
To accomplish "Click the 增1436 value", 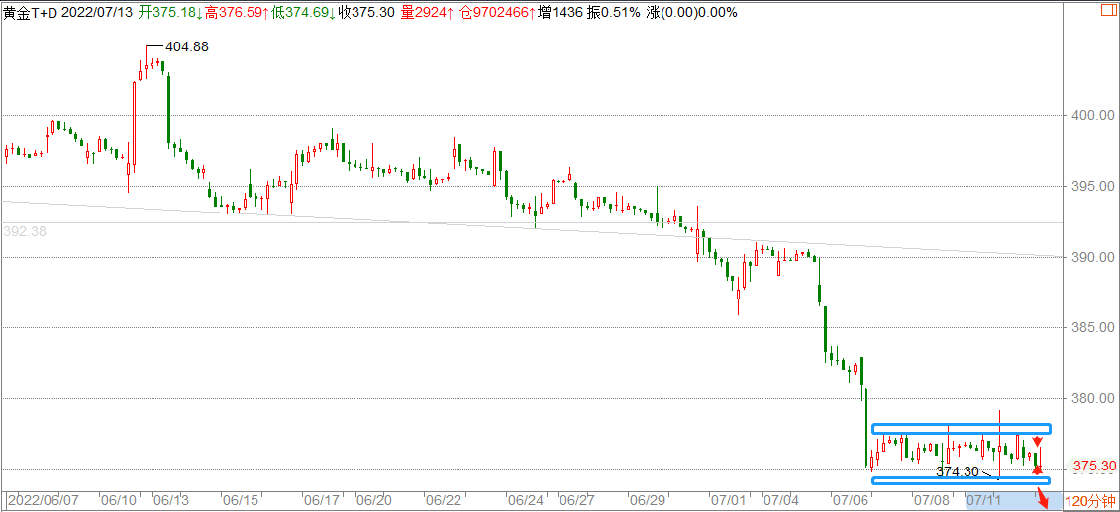I will pos(562,12).
